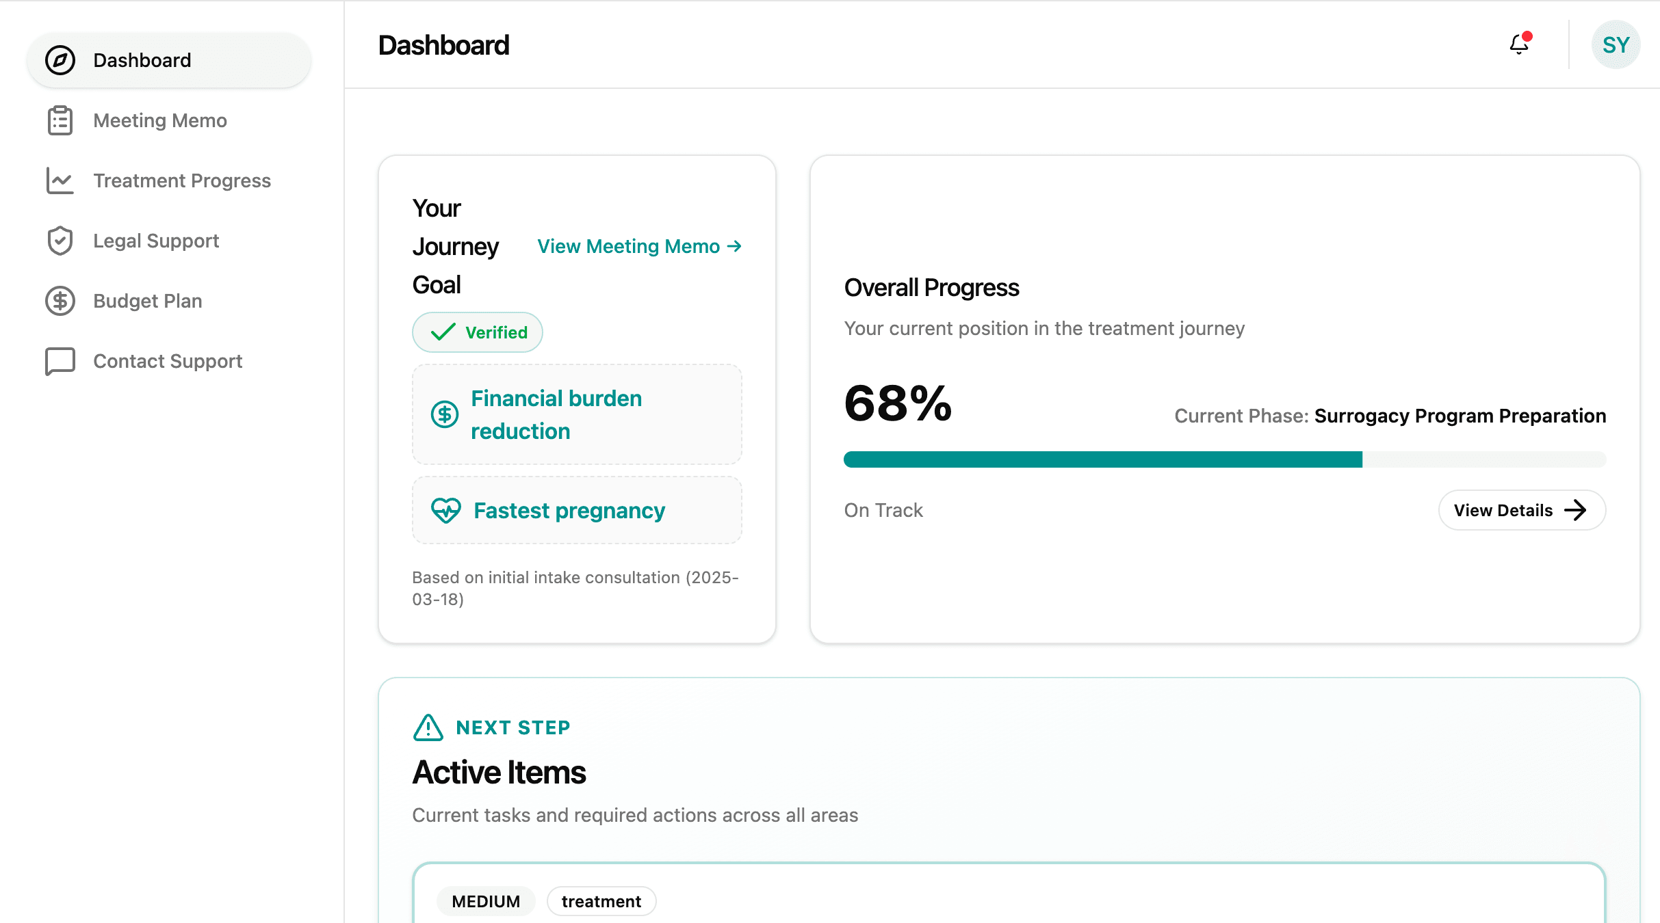Click the Next Step warning triangle

click(x=427, y=727)
